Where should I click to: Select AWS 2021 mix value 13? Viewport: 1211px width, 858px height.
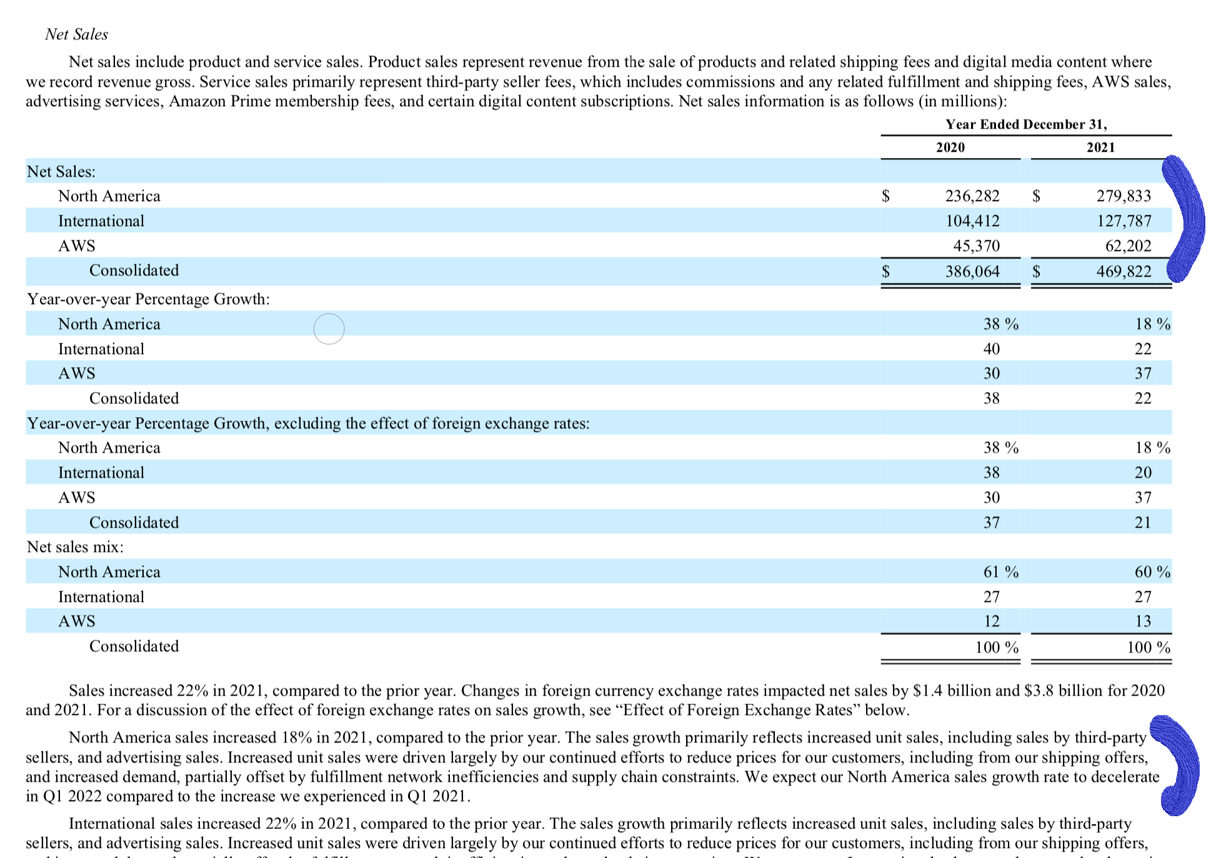[x=1143, y=621]
